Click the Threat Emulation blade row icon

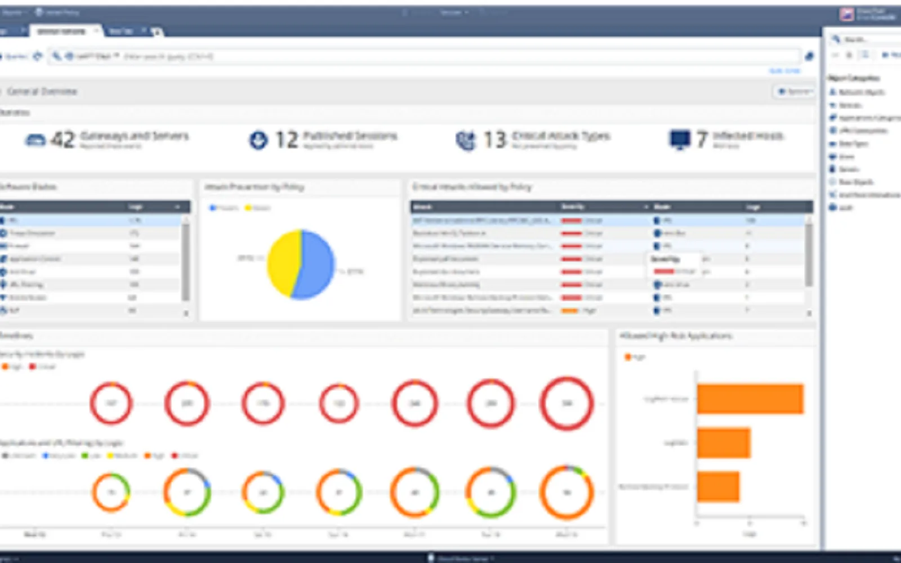coord(3,233)
